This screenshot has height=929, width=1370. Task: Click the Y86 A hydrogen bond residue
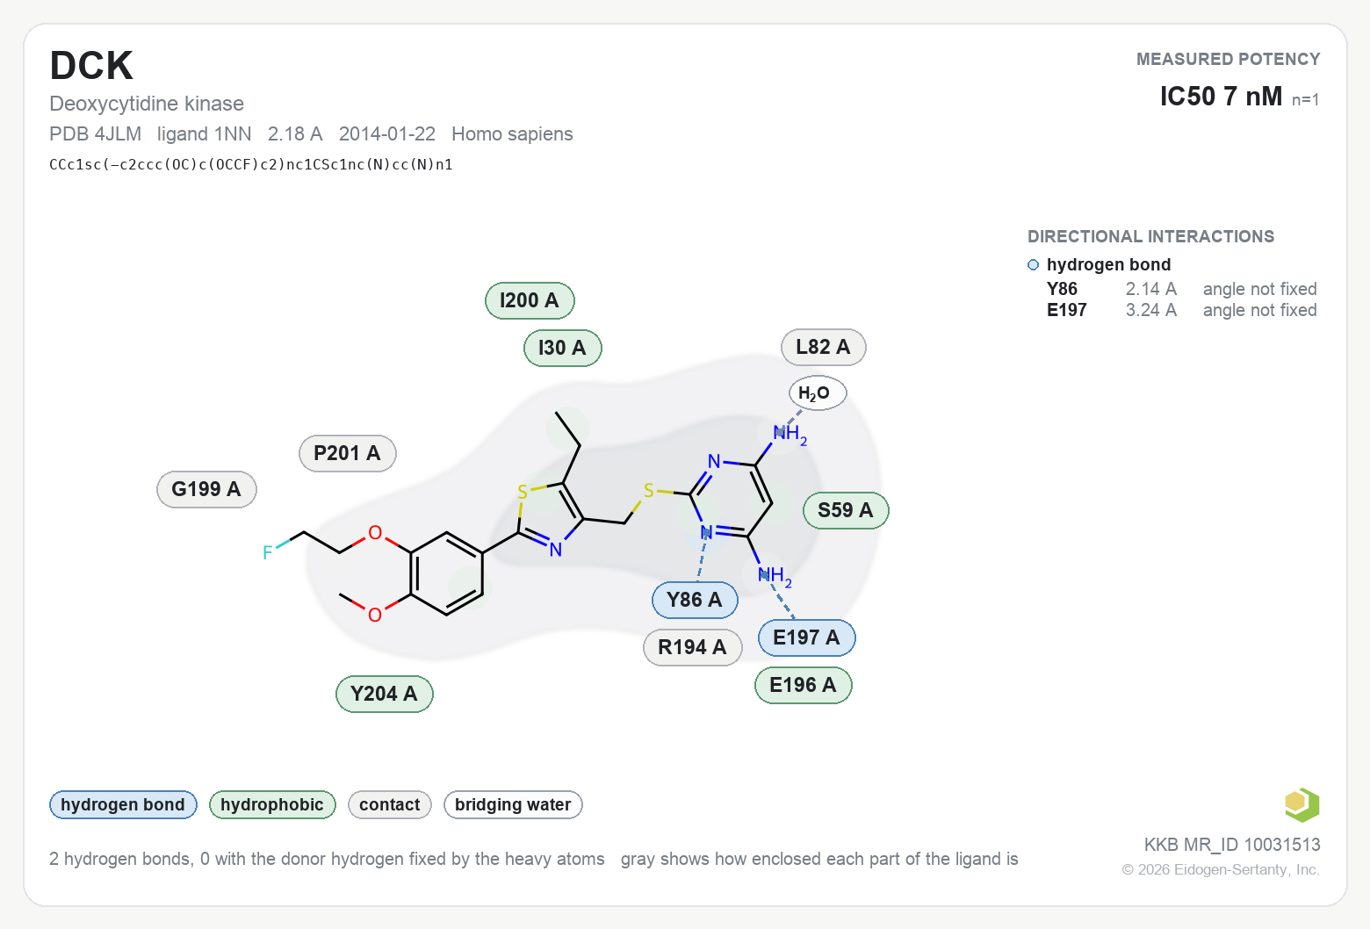[695, 600]
